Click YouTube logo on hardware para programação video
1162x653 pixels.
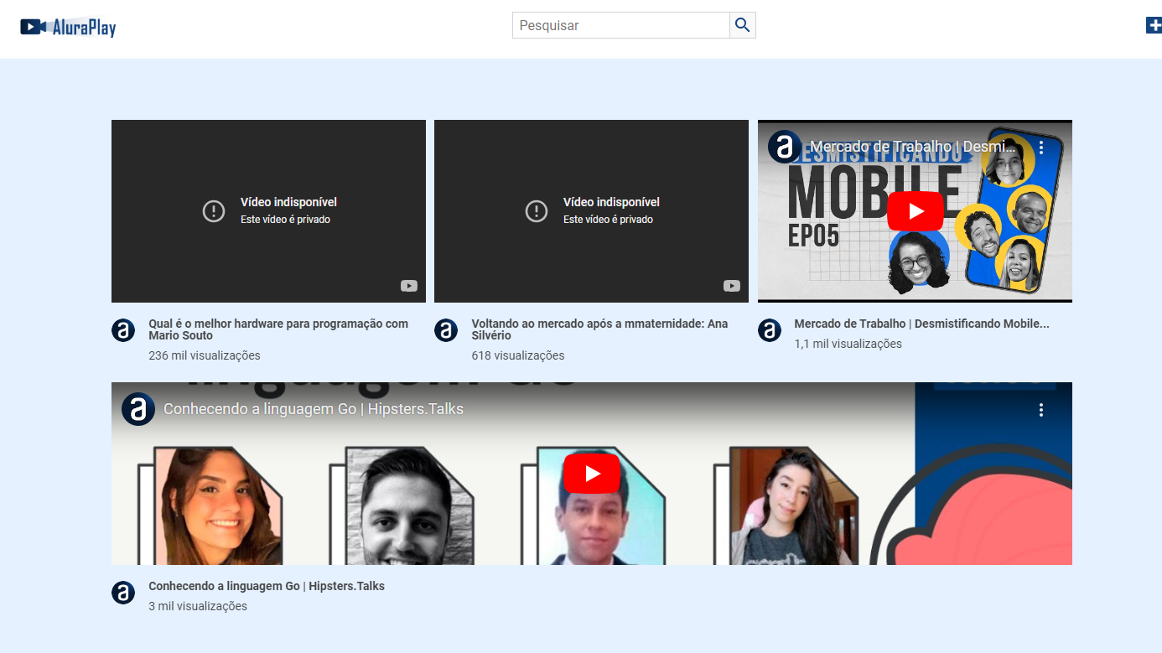pyautogui.click(x=408, y=286)
